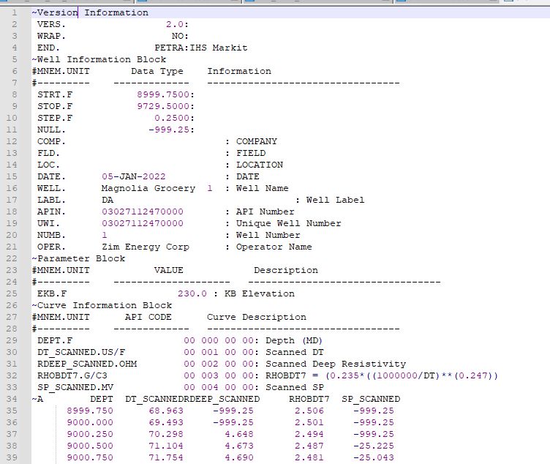This screenshot has width=550, height=464.
Task: Select the SP value -25.043
Action: 374,457
